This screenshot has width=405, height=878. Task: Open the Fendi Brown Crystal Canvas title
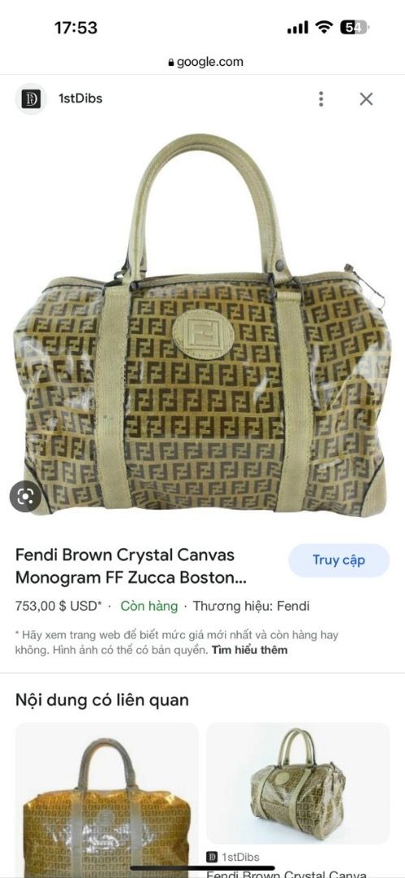pyautogui.click(x=131, y=566)
